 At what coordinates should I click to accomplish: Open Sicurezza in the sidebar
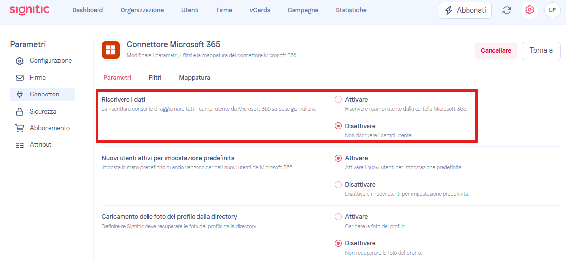(43, 112)
